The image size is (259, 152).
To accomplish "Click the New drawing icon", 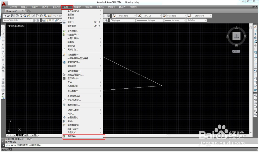I will click(4, 16).
